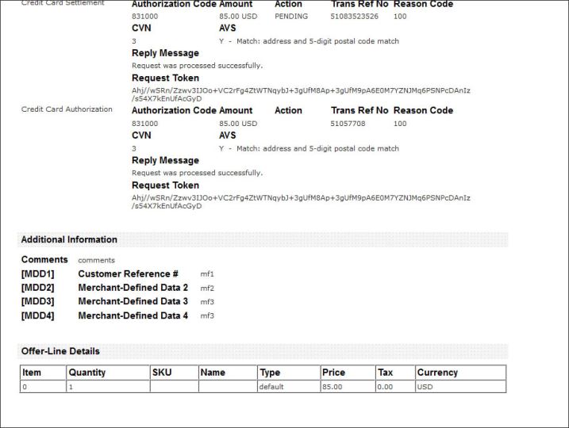Click the 85.00 price table cell
The image size is (569, 428).
(x=333, y=387)
